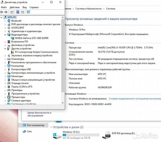Open the Действие menu
The height and width of the screenshot is (142, 161).
pos(15,7)
